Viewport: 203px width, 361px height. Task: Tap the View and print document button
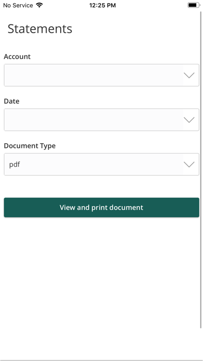point(102,207)
